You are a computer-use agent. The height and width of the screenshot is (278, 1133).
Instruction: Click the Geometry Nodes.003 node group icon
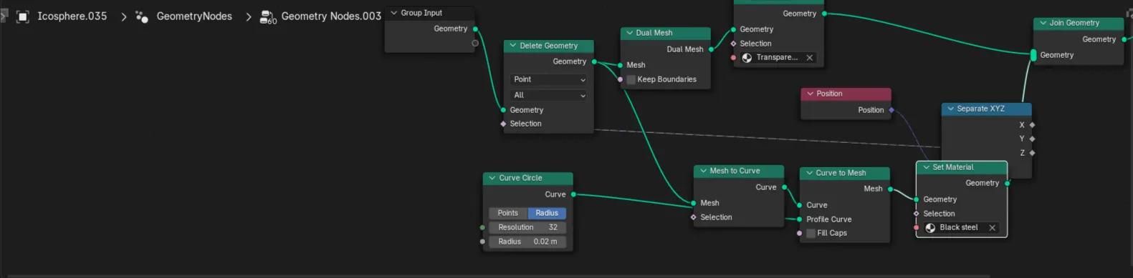click(268, 16)
